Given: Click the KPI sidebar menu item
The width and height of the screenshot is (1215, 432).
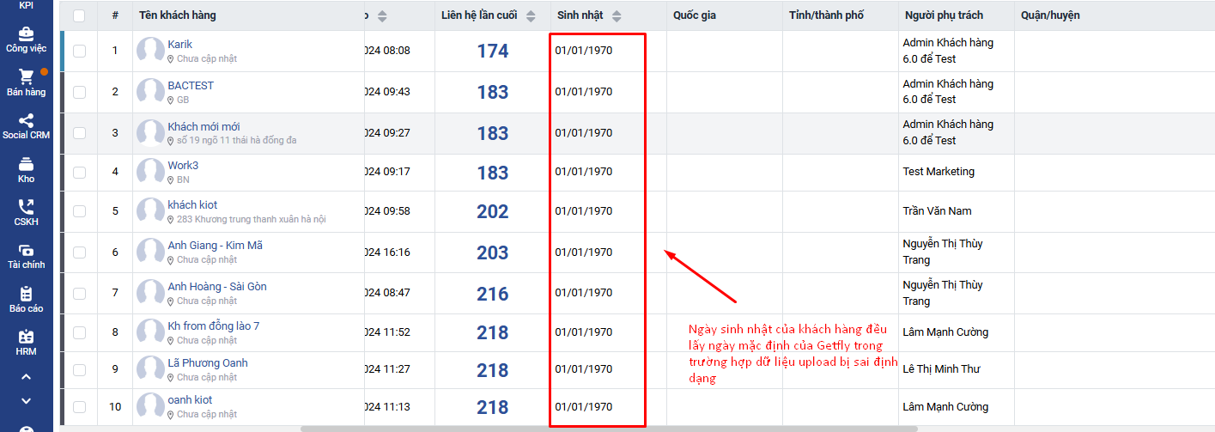Looking at the screenshot, I should pyautogui.click(x=26, y=5).
